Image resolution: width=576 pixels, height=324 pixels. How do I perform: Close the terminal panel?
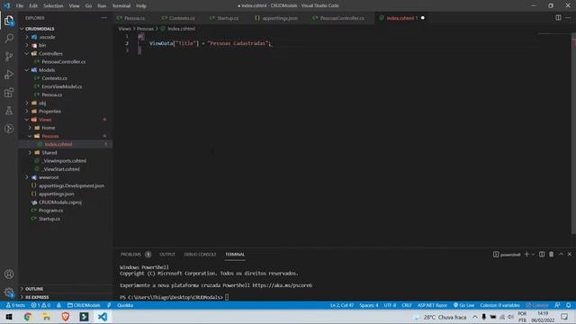(570, 254)
